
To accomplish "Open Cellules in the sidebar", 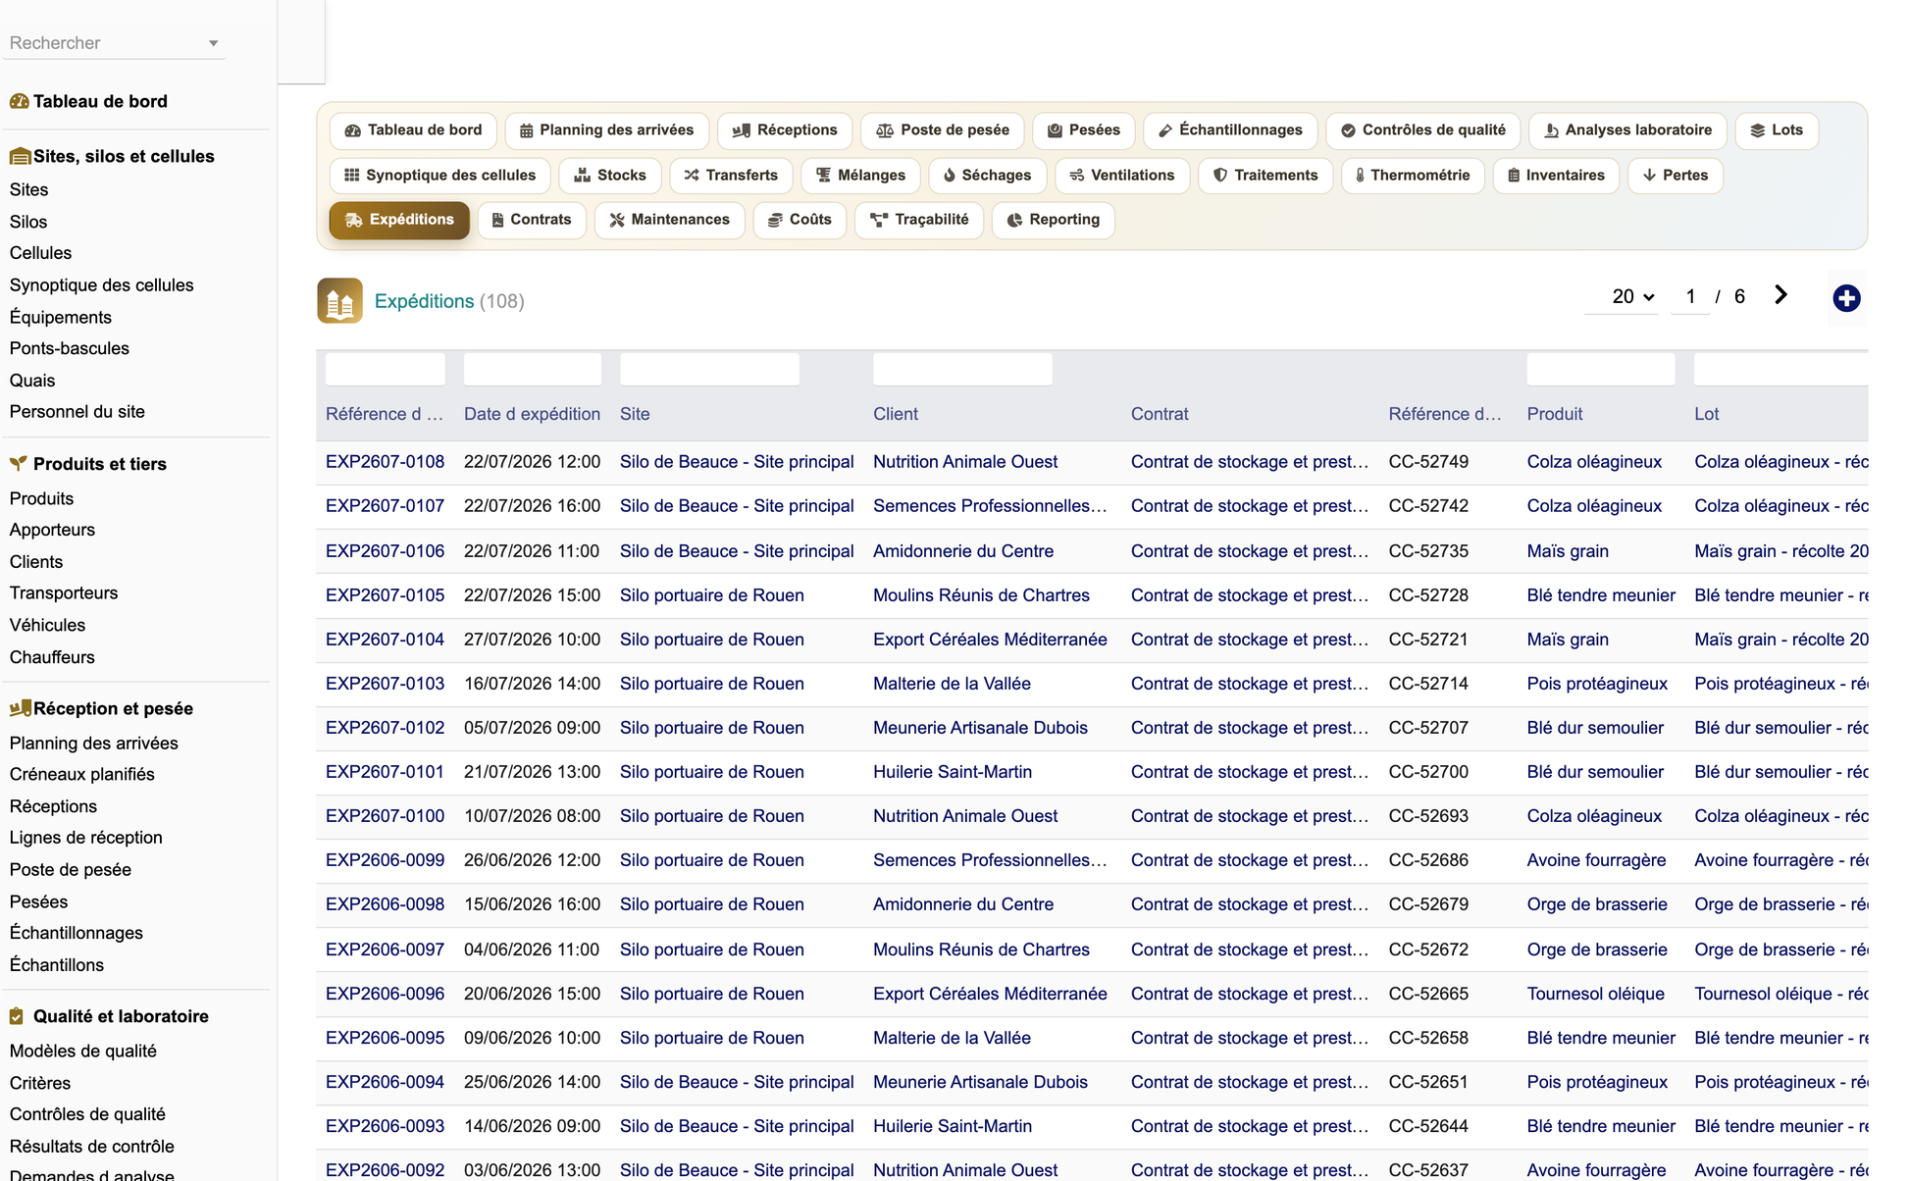I will (x=40, y=253).
